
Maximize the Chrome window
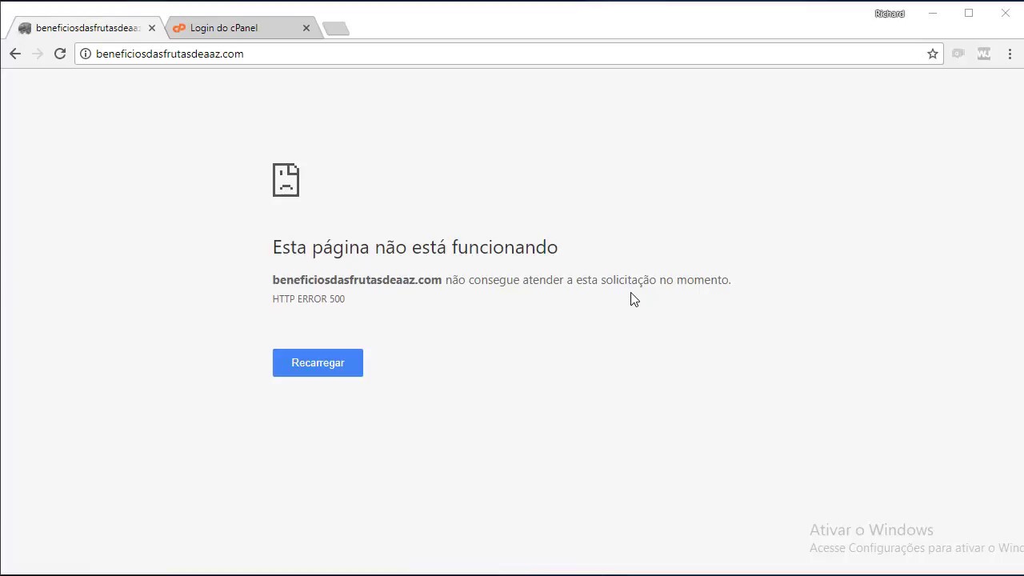pyautogui.click(x=969, y=14)
